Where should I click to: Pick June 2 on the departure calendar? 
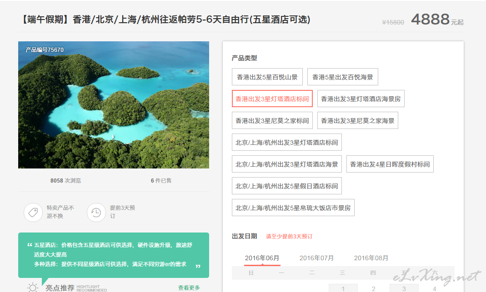pos(374,288)
